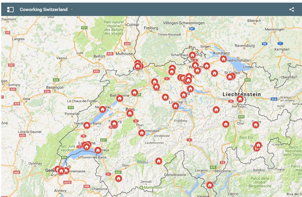The height and width of the screenshot is (197, 302).
Task: Select the coworking marker at Neuchâtel
Action: tap(103, 110)
